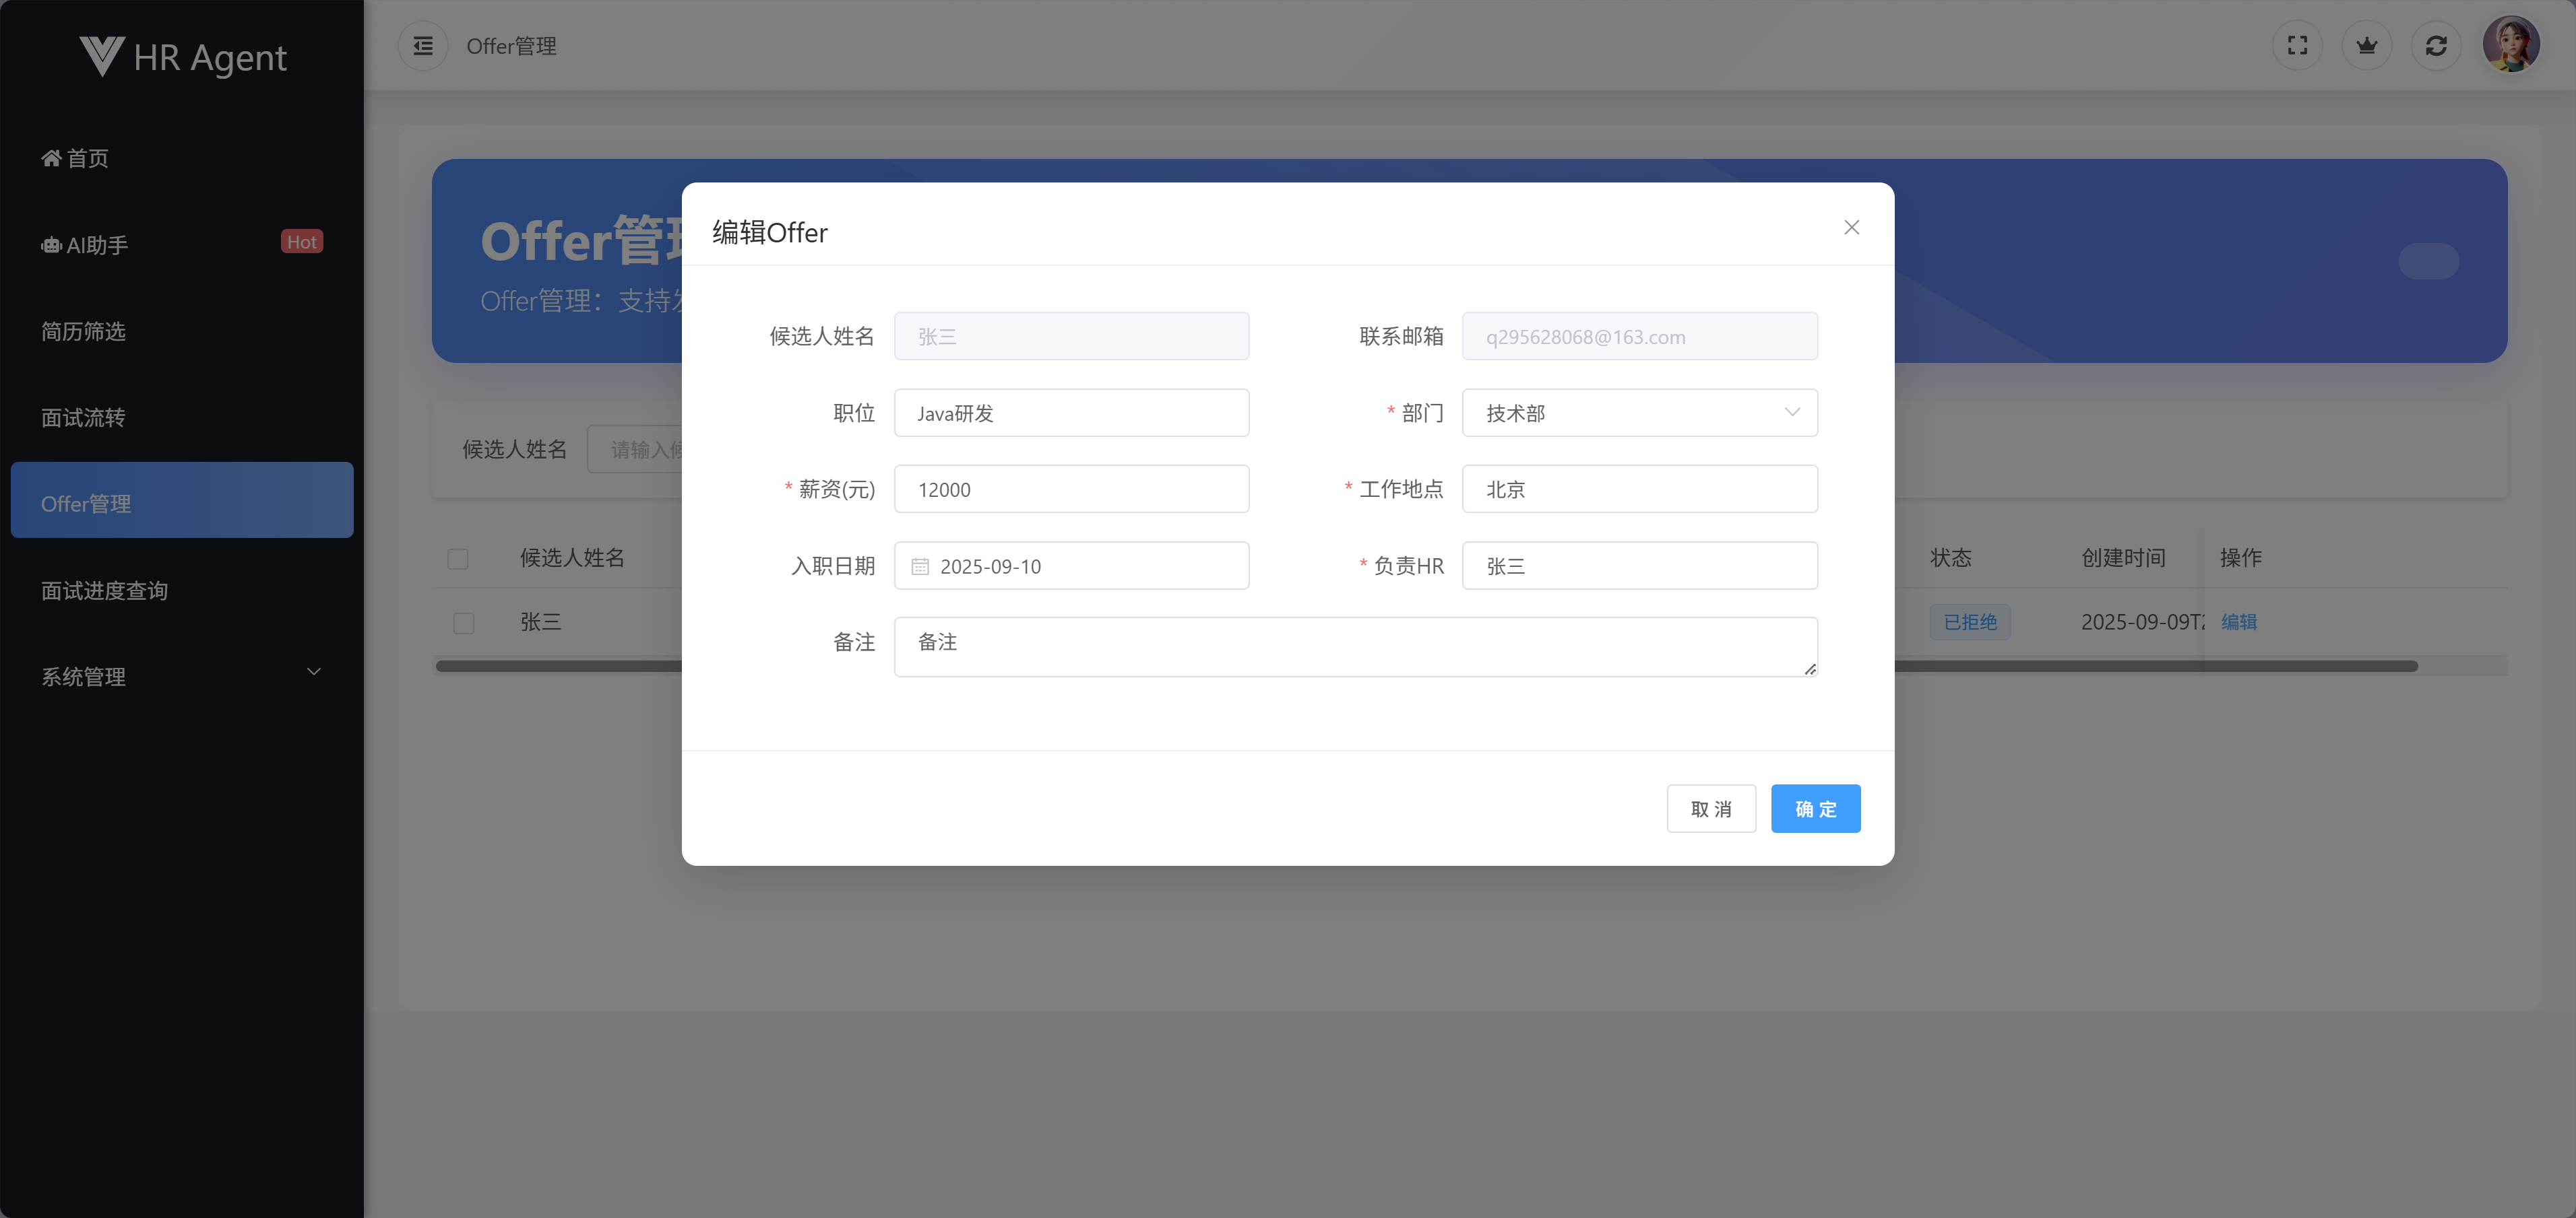Click the refresh icon in header
Viewport: 2576px width, 1218px height.
[2436, 46]
